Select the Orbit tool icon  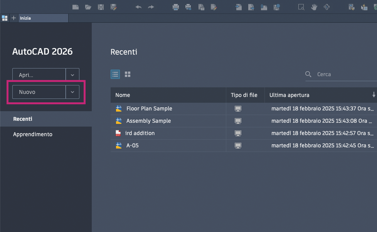327,7
